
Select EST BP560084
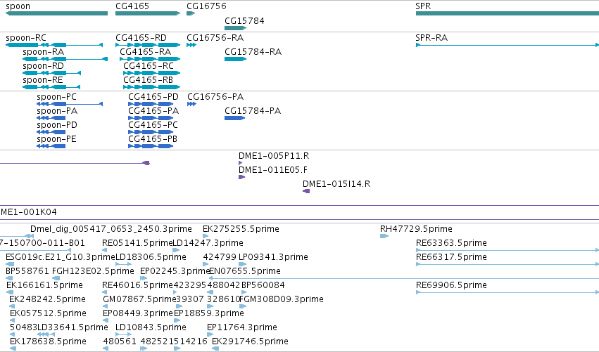coord(263,285)
